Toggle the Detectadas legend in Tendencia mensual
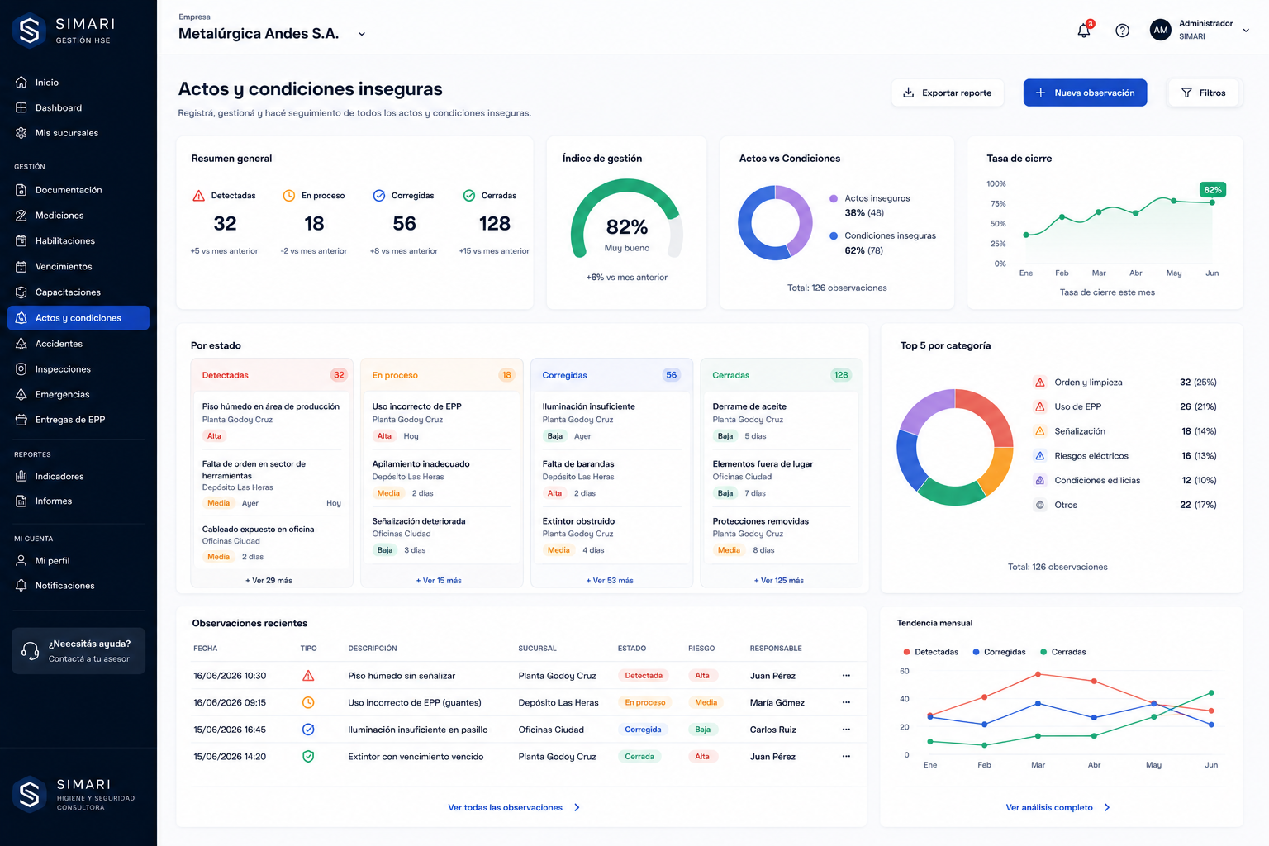The height and width of the screenshot is (846, 1269). click(931, 652)
